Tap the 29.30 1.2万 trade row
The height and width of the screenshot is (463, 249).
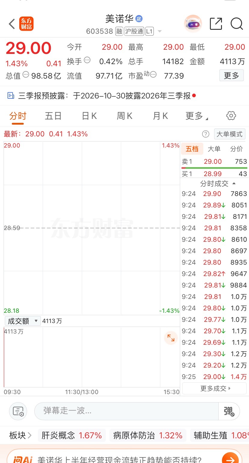pos(214,354)
